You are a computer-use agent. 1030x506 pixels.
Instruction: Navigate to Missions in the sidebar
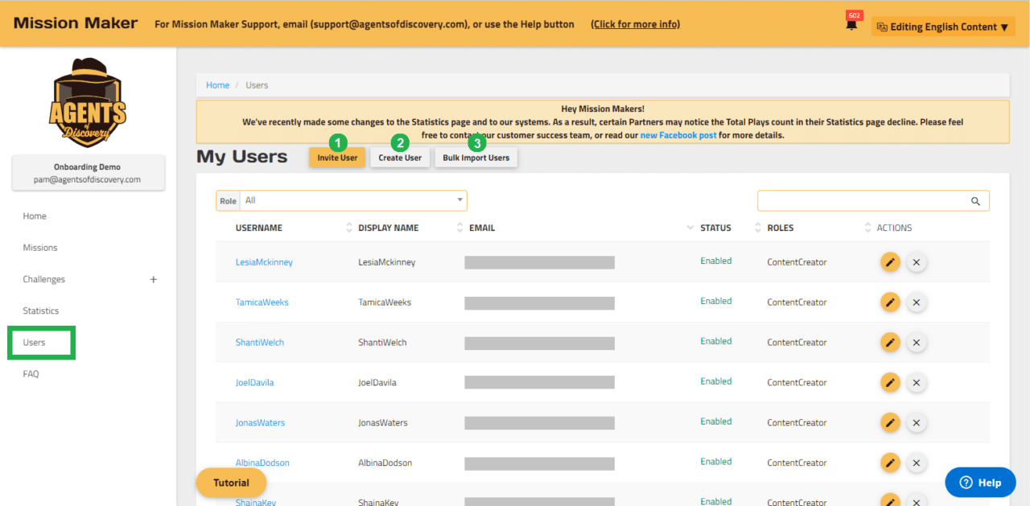point(39,247)
